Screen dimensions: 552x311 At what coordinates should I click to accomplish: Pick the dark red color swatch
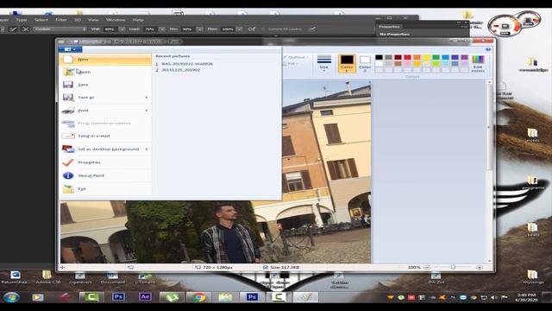point(398,57)
